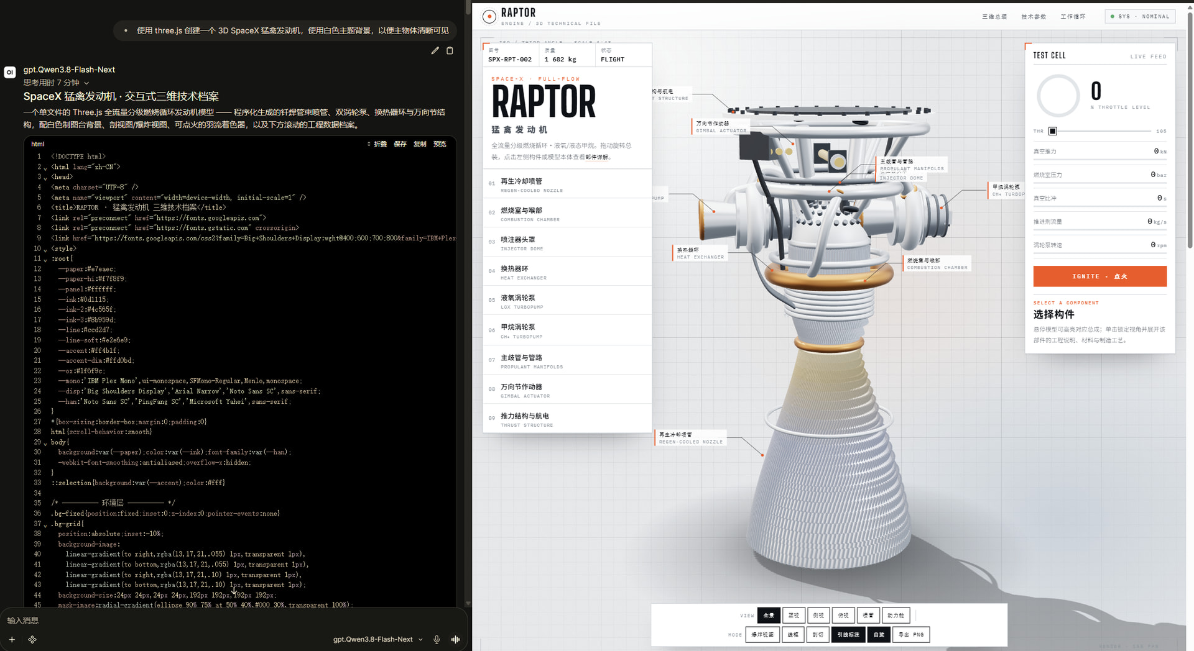The height and width of the screenshot is (651, 1194).
Task: Select component 01 再生冷却喷管
Action: 567,184
